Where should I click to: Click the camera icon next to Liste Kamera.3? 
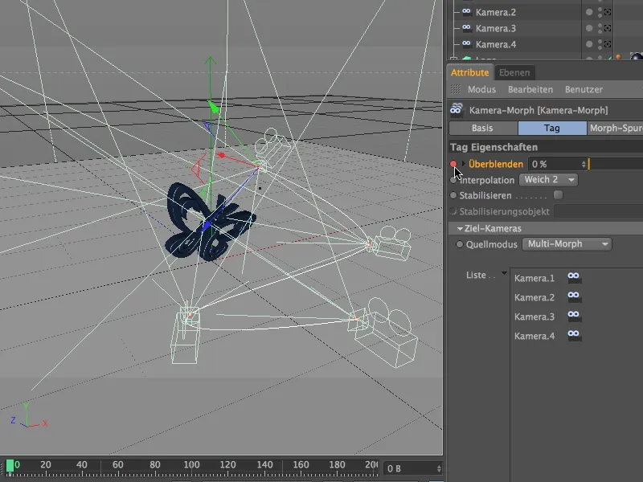pyautogui.click(x=574, y=316)
